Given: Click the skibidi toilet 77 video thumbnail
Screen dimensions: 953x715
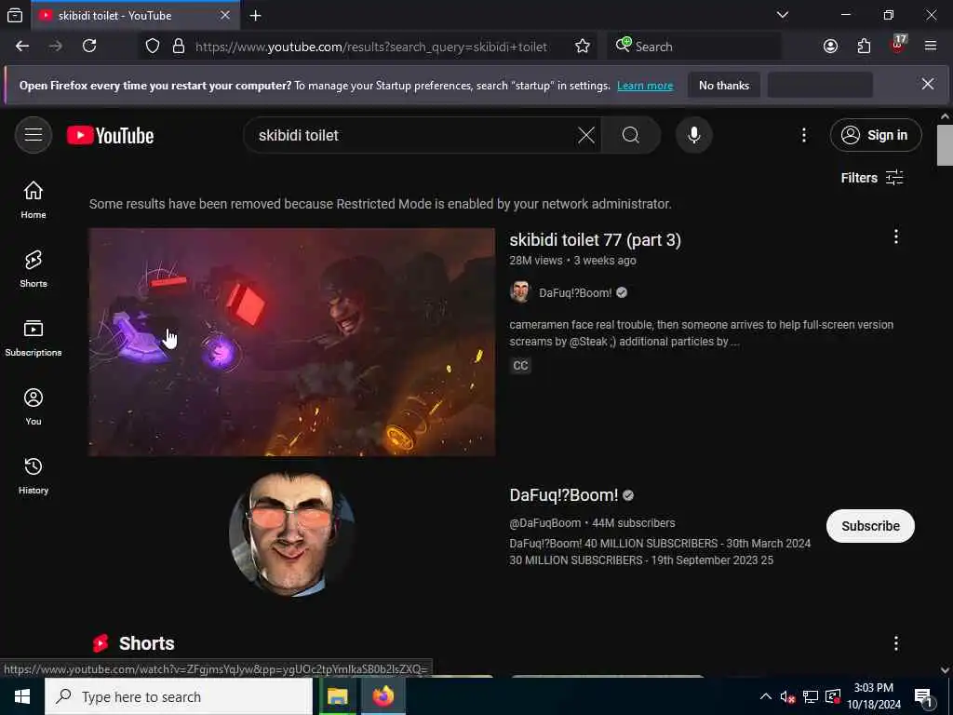Looking at the screenshot, I should pos(291,342).
